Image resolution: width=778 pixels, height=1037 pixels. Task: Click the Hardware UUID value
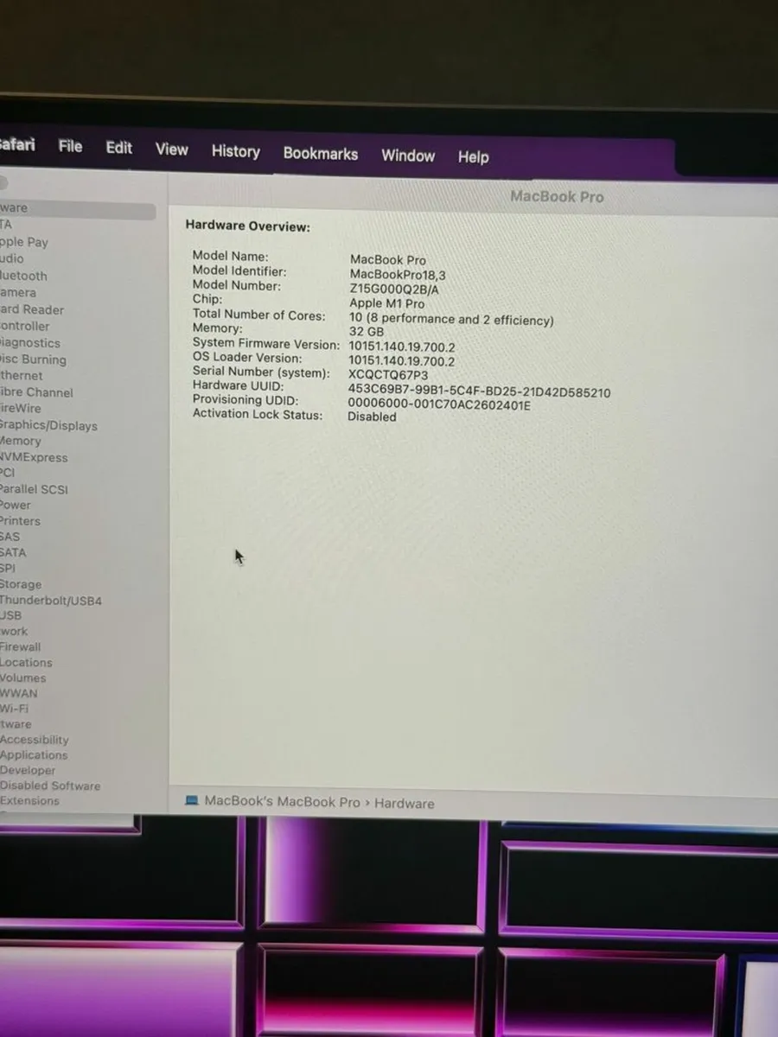(479, 391)
